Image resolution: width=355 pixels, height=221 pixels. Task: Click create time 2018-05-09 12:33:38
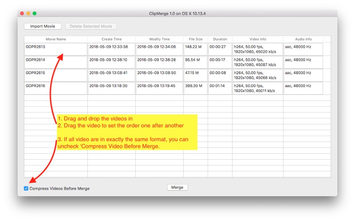[x=111, y=49]
